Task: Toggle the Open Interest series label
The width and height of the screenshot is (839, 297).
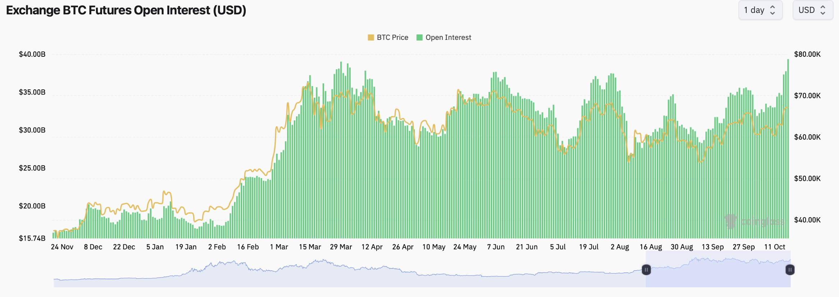Action: click(x=448, y=37)
